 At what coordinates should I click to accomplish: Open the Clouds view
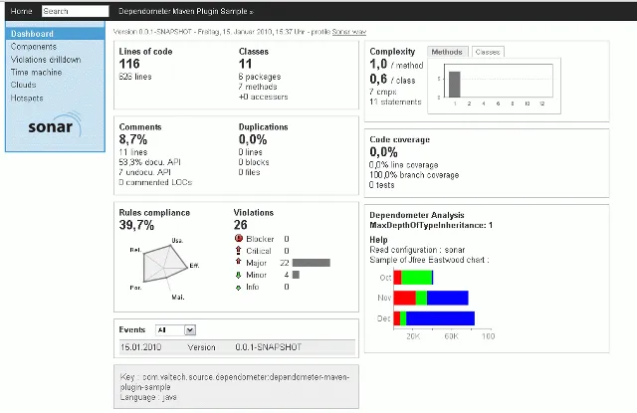[23, 86]
